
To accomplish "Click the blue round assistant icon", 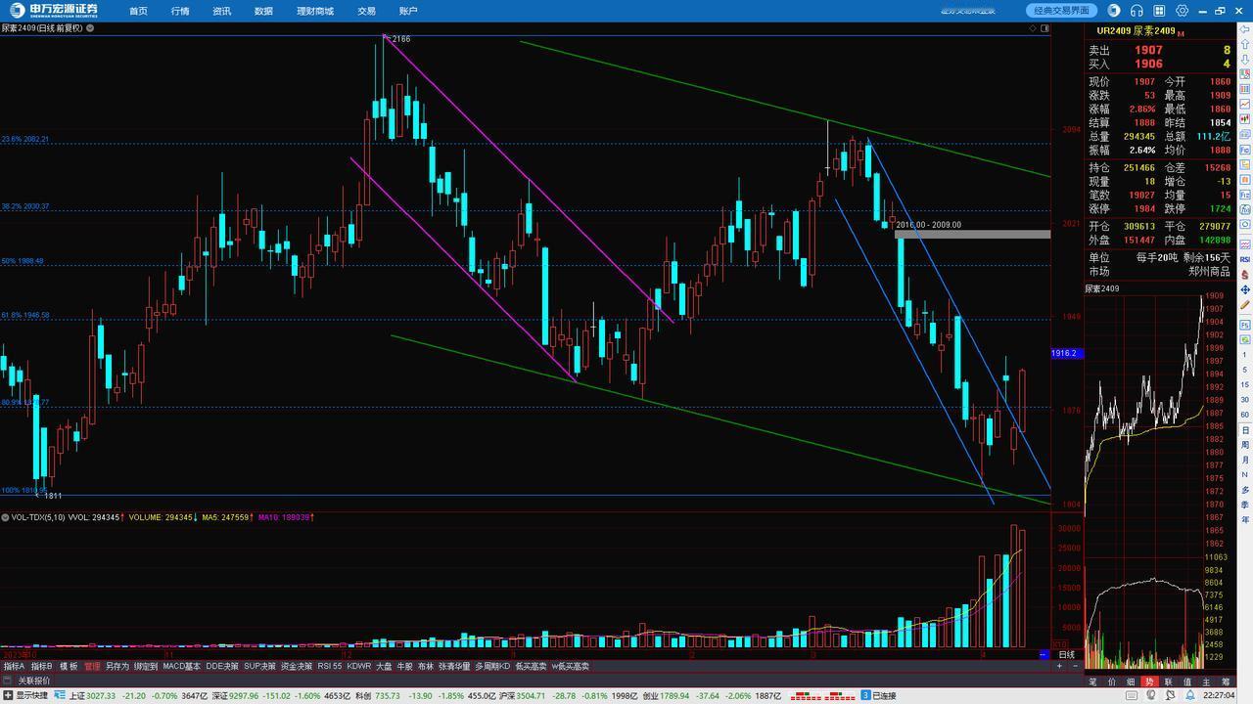I will point(1114,11).
